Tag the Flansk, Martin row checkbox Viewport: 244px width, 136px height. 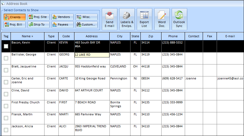pos(6,118)
